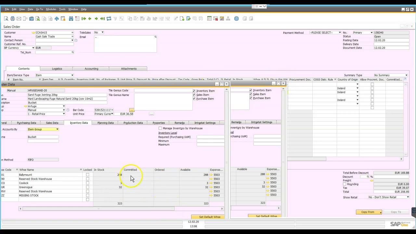
Task: Click expense account arrow in Ballymount row
Action: point(212,175)
